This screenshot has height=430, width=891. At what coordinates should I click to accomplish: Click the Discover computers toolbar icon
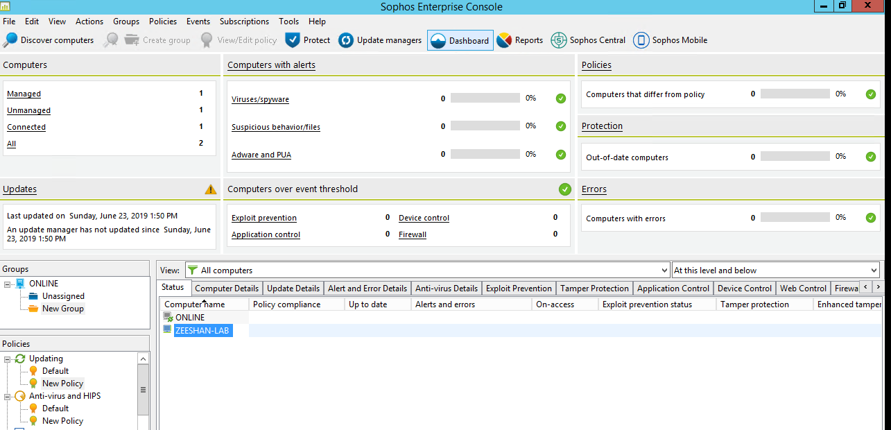10,40
